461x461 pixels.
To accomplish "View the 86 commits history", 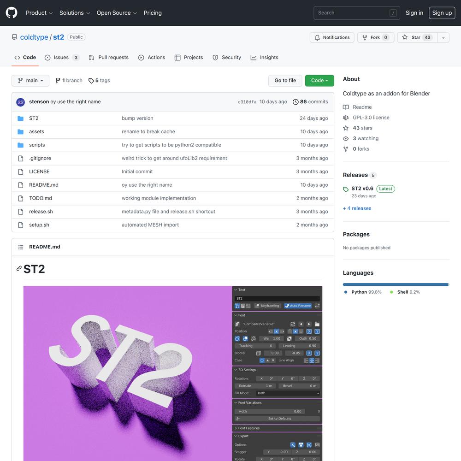I will [x=310, y=101].
